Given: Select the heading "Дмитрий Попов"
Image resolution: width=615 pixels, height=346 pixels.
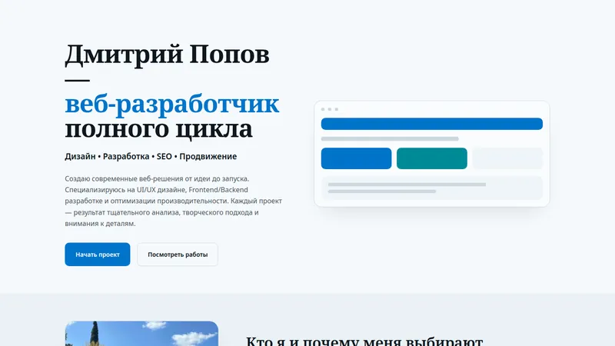Looking at the screenshot, I should click(167, 55).
